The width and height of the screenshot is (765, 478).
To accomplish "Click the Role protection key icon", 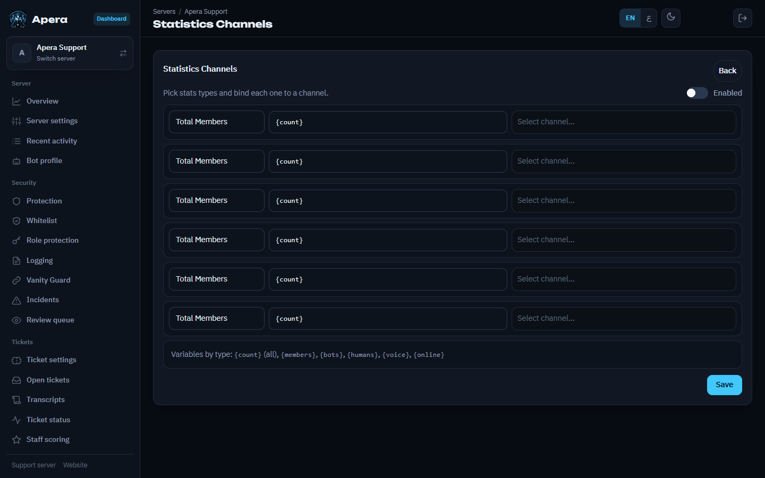I will tap(16, 241).
